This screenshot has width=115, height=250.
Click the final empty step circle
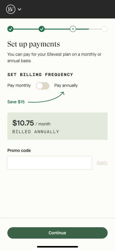[x=105, y=29]
